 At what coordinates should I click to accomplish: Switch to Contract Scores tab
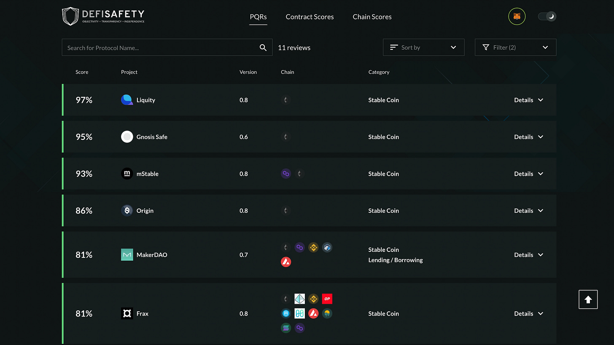tap(310, 17)
